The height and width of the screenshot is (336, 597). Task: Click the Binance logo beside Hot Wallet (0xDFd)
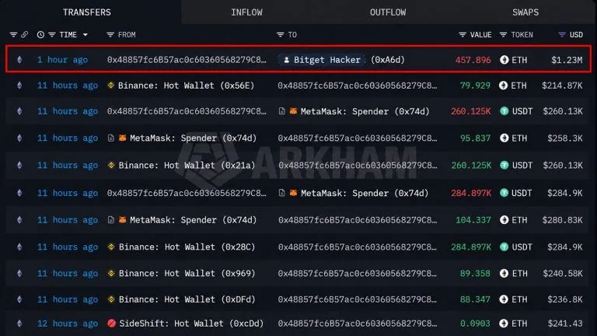[x=111, y=299]
